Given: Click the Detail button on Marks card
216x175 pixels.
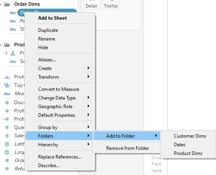Looking at the screenshot, I should (92, 5).
